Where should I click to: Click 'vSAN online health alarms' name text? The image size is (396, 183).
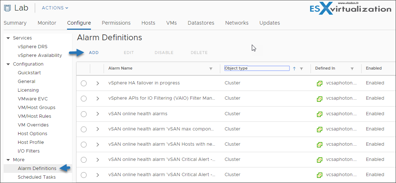coord(138,114)
